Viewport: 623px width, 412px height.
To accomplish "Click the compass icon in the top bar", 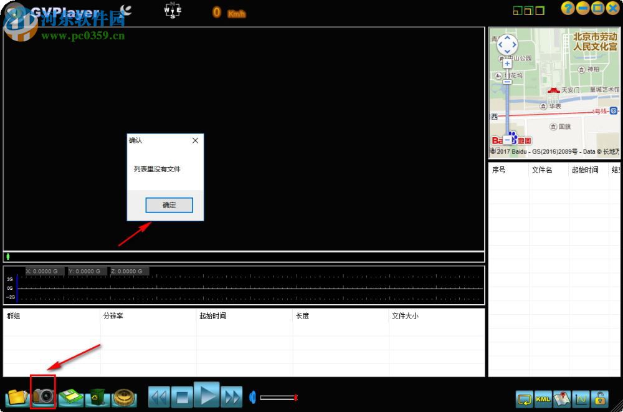I will pos(172,11).
